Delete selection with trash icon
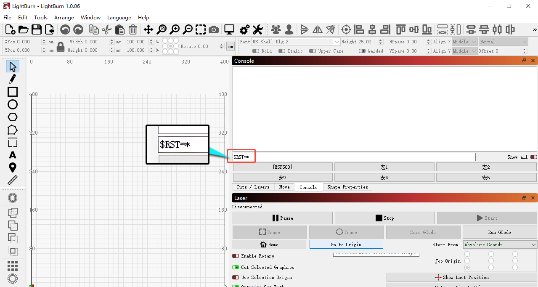This screenshot has height=287, width=538. pos(133,29)
